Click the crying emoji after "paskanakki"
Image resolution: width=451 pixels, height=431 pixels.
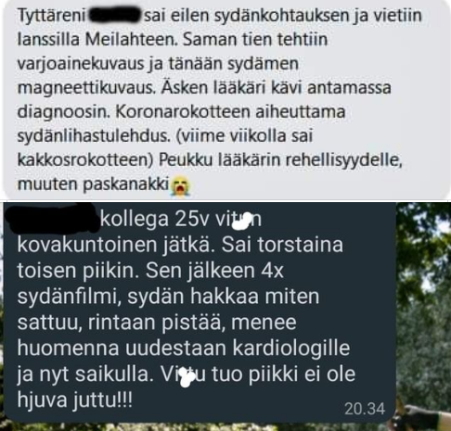[181, 185]
